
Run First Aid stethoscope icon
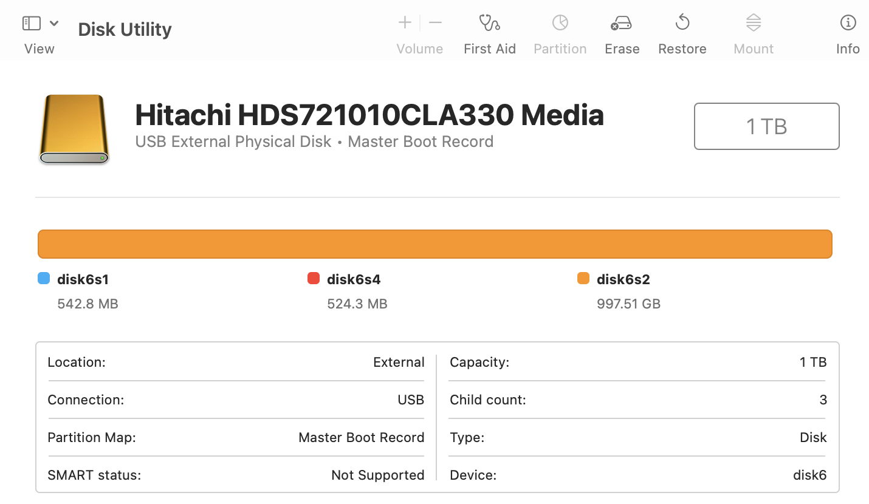click(489, 23)
